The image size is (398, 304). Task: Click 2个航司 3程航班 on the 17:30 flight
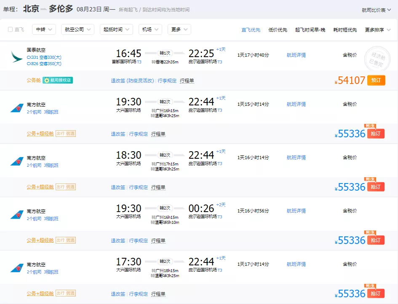[43, 272]
